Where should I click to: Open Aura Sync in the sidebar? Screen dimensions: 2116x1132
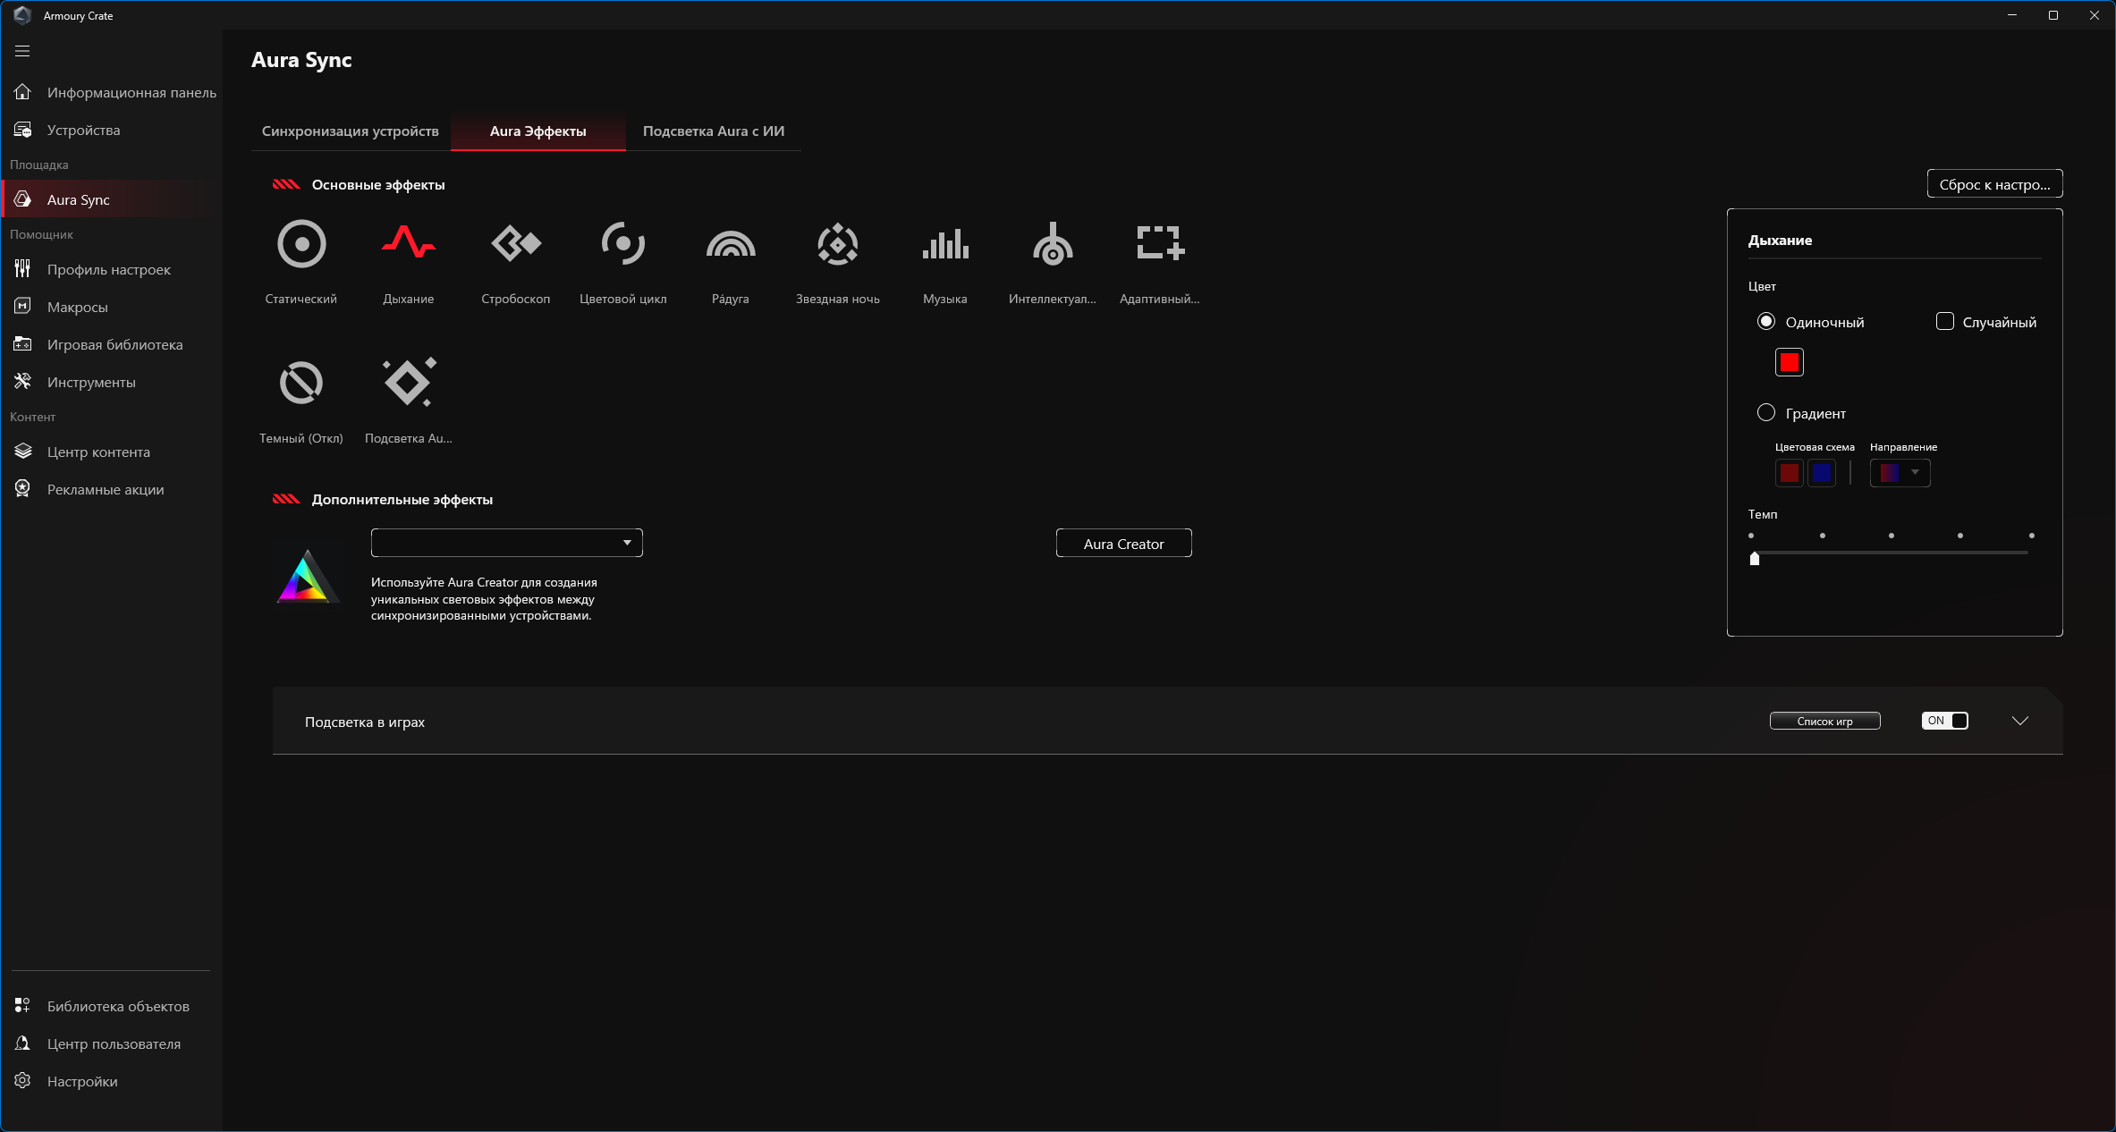point(112,199)
